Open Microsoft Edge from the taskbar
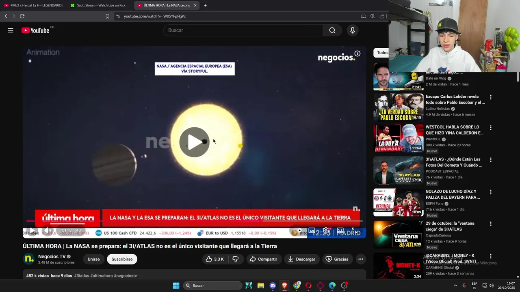The width and height of the screenshot is (520, 292). (332, 286)
